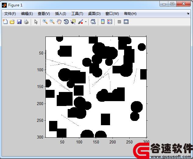Click the y-axis tick label 250
193x159 pixels.
tap(40, 120)
